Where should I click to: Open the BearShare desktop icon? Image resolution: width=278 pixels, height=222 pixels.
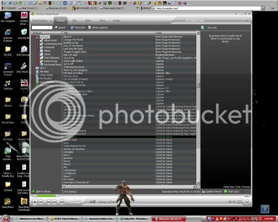[x=8, y=203]
